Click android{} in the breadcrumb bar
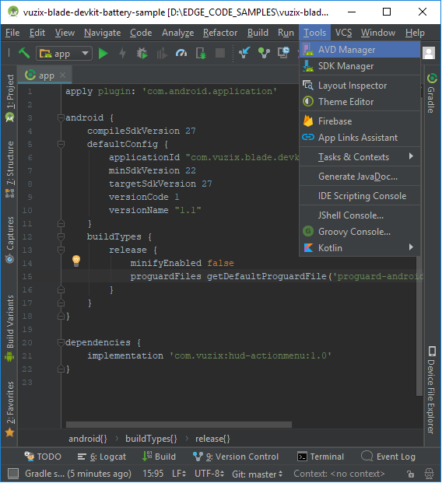This screenshot has width=442, height=483. (87, 439)
